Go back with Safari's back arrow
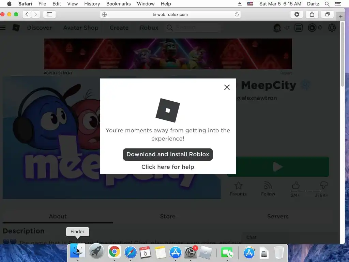The height and width of the screenshot is (262, 349). (27, 14)
